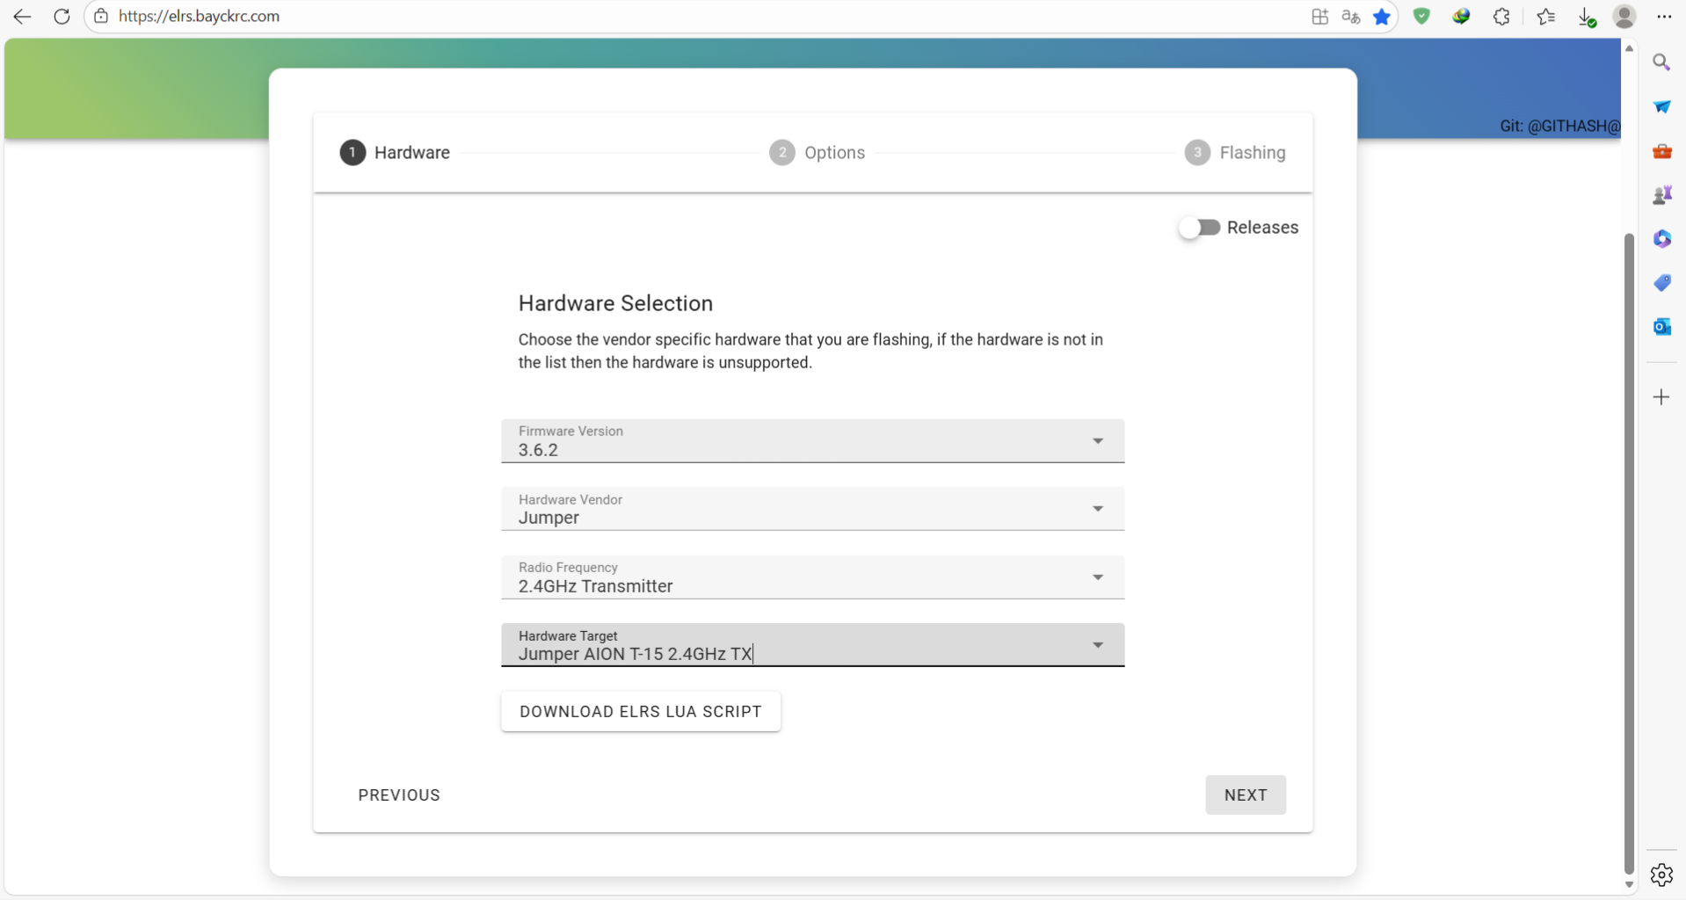The width and height of the screenshot is (1686, 900).
Task: Select the Flashing step
Action: [x=1235, y=153]
